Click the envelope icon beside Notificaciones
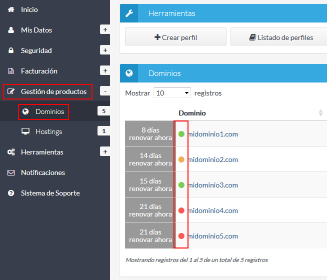This screenshot has height=280, width=327. point(11,172)
